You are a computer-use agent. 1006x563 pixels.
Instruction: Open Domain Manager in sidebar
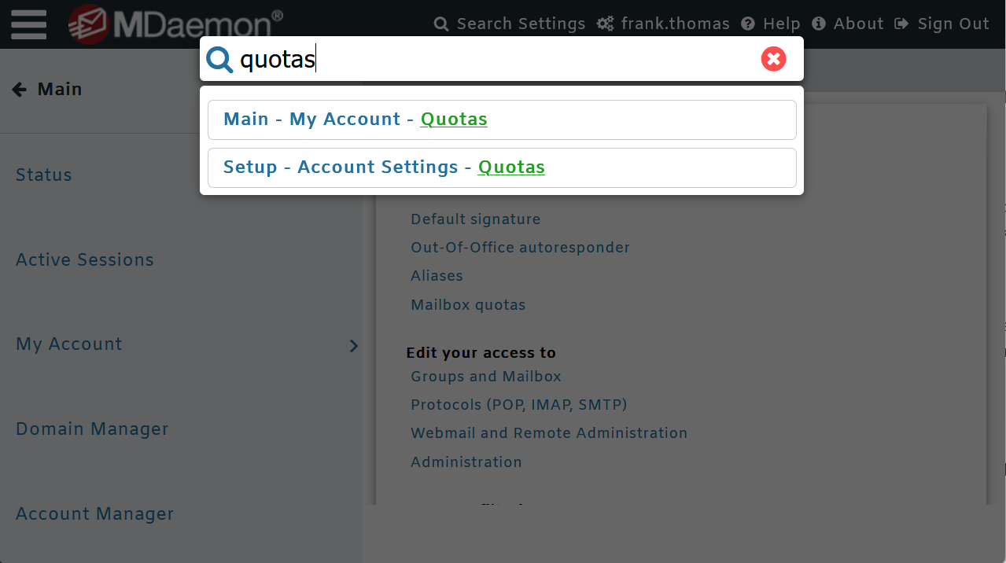coord(92,429)
